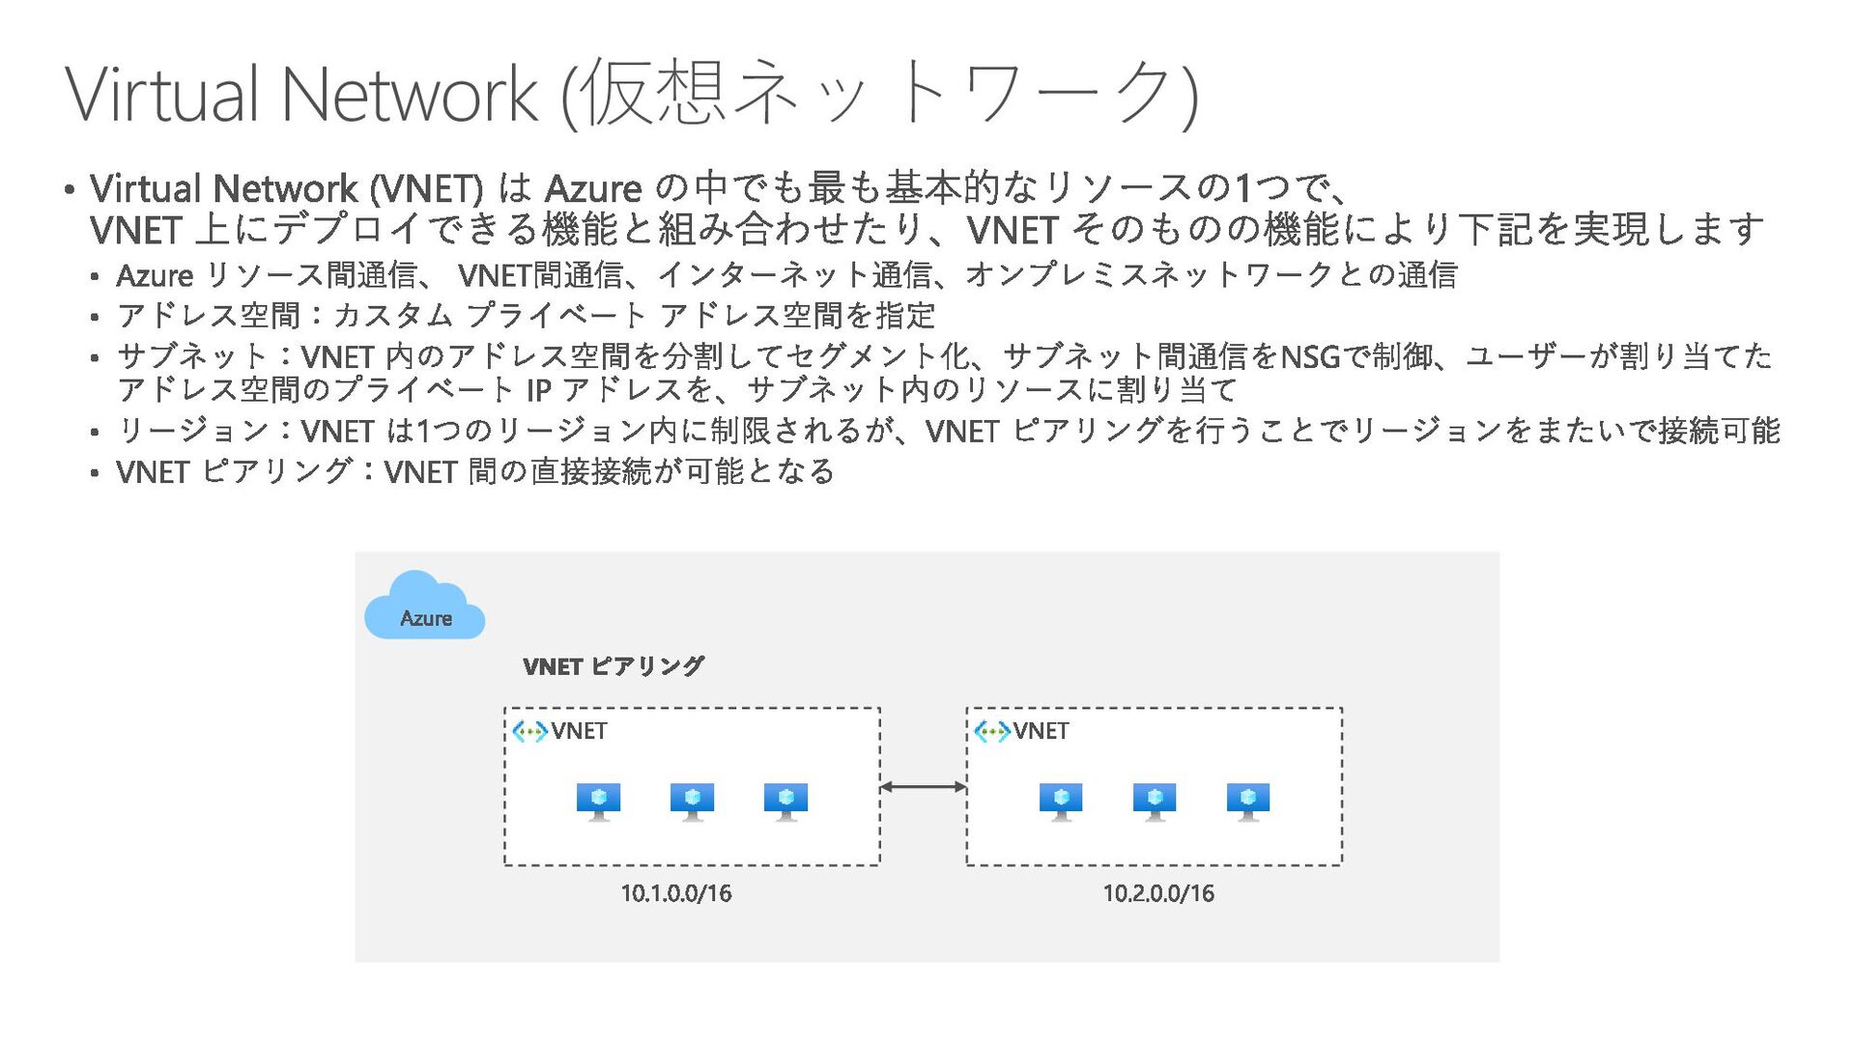
Task: Click the bullet 'アドレス空間：カスタム プライベート アドレス空間を指定'
Action: tap(526, 316)
